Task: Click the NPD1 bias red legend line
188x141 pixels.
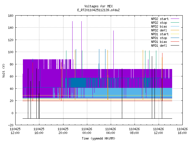Action: click(x=175, y=42)
